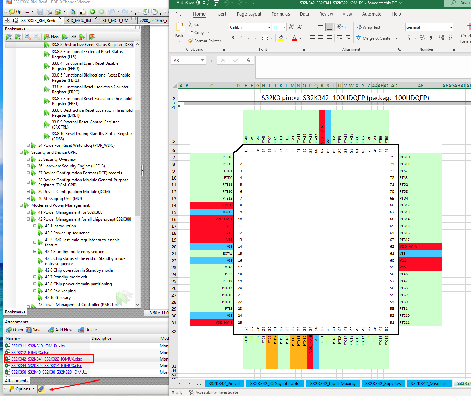The width and height of the screenshot is (471, 396).
Task: Switch to the Page Layout ribbon tab
Action: tap(249, 14)
